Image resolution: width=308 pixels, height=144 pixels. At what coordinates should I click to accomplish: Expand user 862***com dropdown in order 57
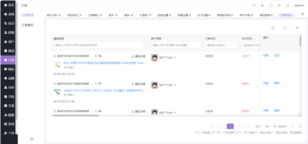(x=175, y=85)
